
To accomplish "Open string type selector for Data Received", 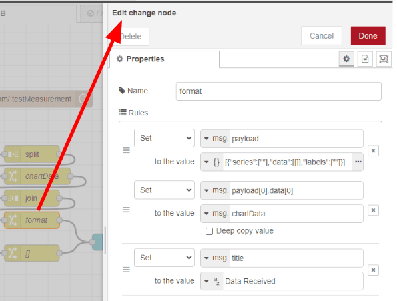I will point(212,281).
